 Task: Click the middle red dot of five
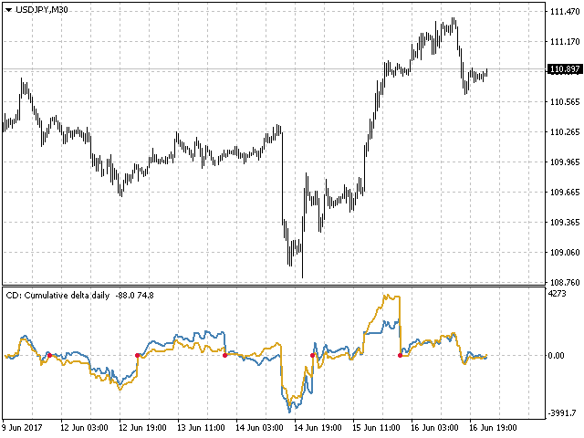click(x=225, y=355)
